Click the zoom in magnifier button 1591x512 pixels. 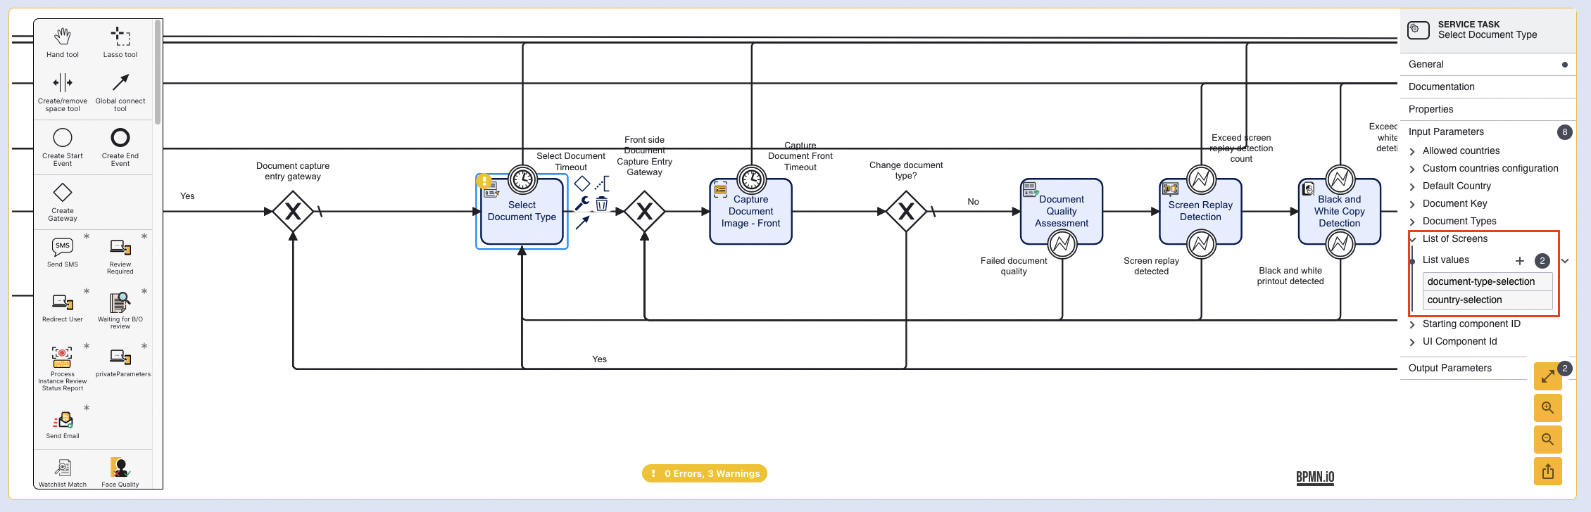tap(1547, 408)
